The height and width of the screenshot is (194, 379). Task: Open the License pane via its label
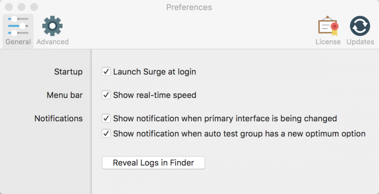[x=328, y=42]
